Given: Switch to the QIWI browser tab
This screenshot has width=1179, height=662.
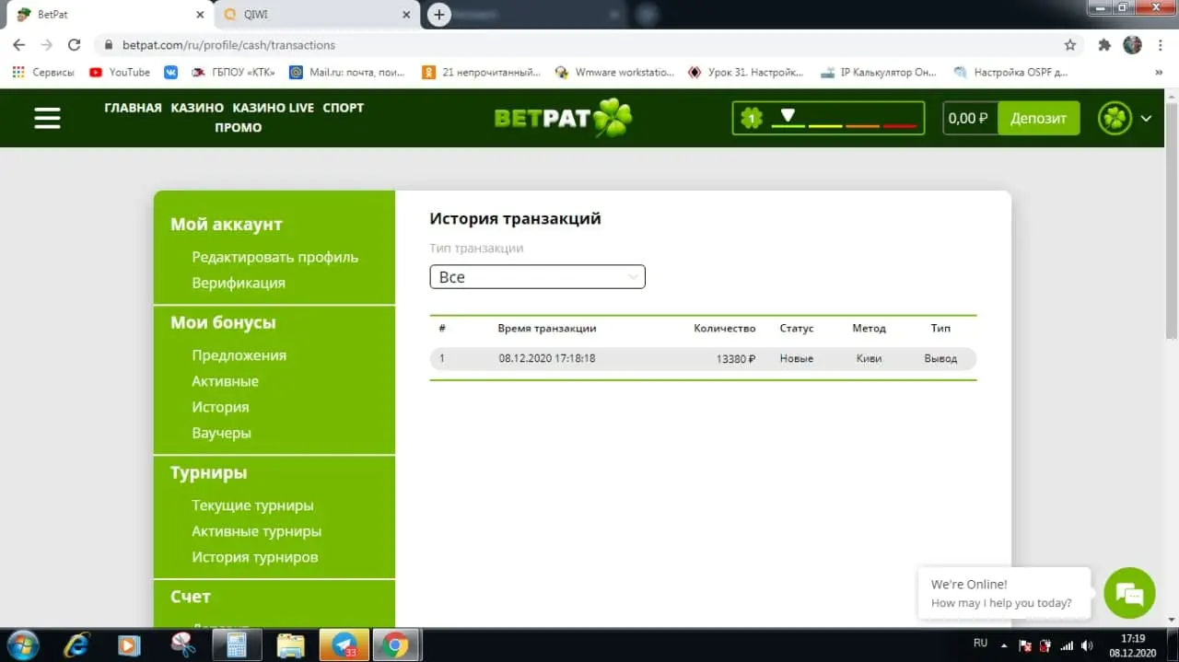Looking at the screenshot, I should pos(315,15).
